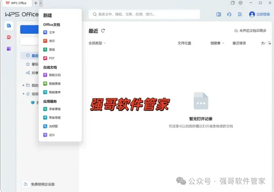Open 流程图 flowchart

[50, 126]
